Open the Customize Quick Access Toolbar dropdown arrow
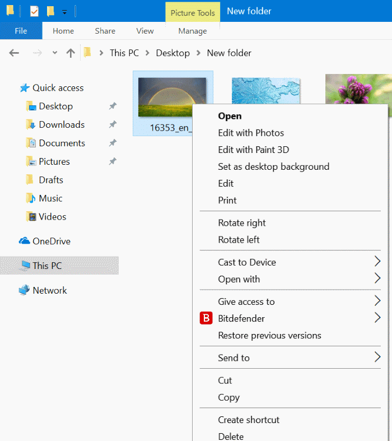 tap(64, 12)
